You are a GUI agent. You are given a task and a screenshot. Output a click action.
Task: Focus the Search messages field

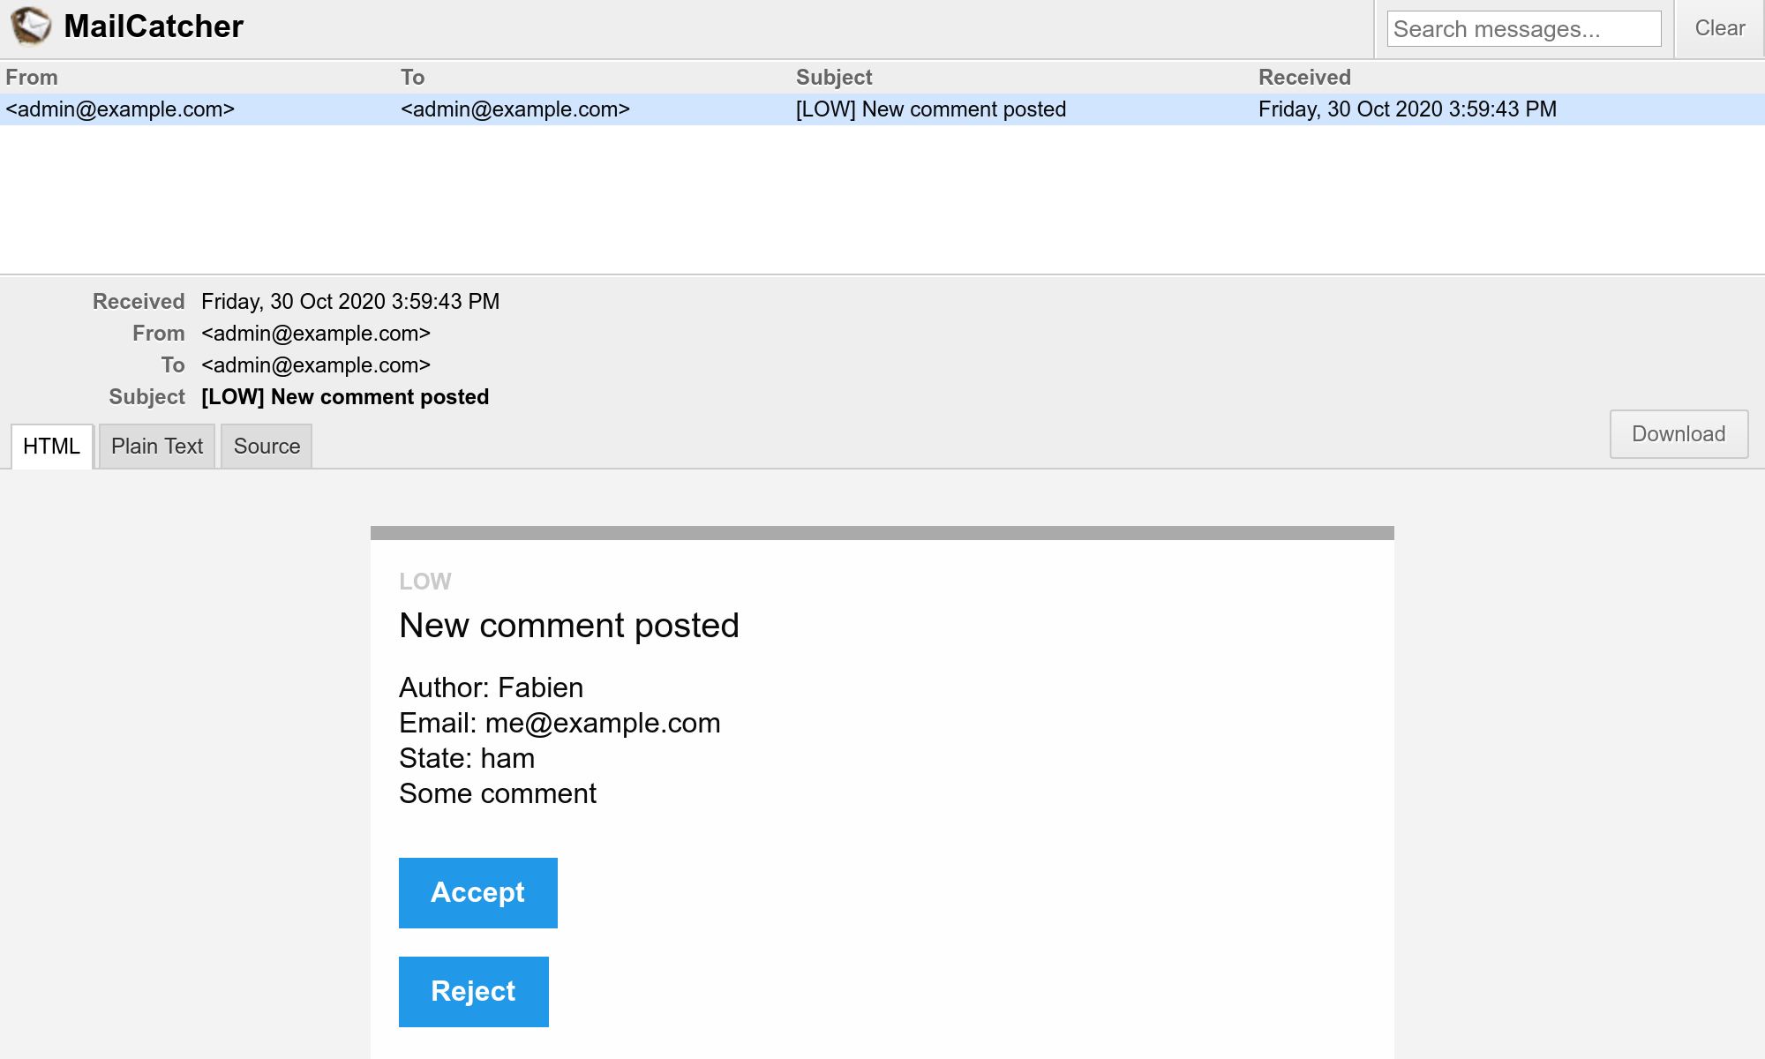pos(1524,29)
